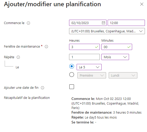The image size is (147, 132).
Task: Show info tooltip for Fenêtre de maintenance
Action: (46, 47)
